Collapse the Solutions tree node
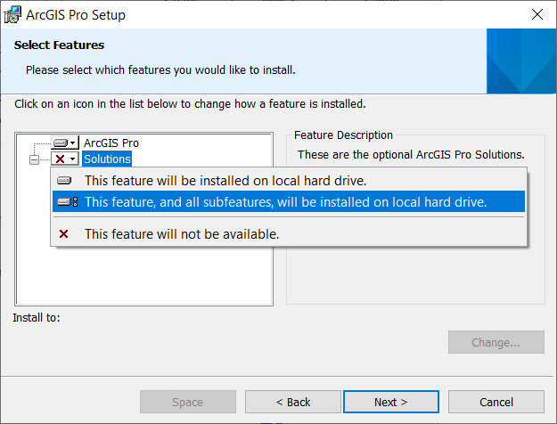The image size is (557, 424). pos(34,159)
